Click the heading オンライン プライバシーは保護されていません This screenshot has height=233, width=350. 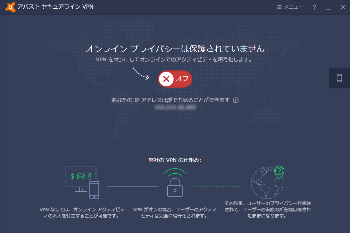(x=175, y=49)
